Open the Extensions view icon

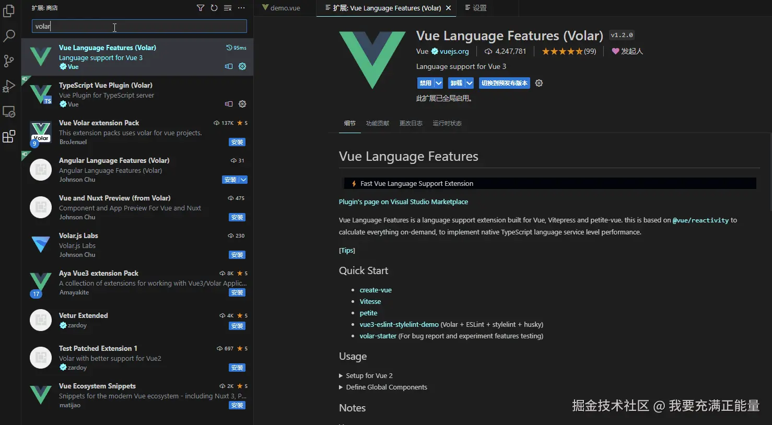tap(9, 136)
